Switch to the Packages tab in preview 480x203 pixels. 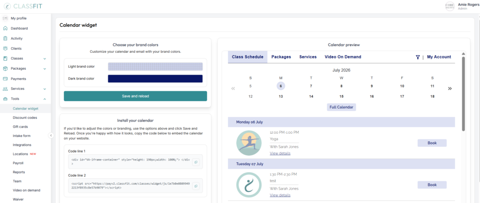tap(281, 57)
